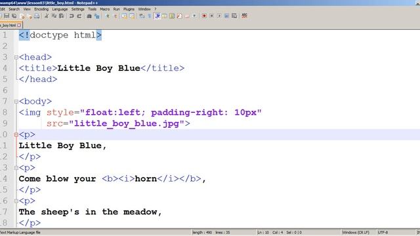Click the ABC spell check icon
Viewport: 420px width, 236px height.
coord(244,16)
